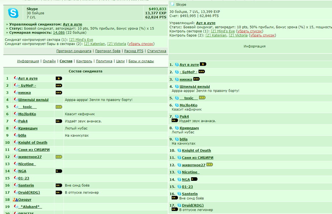Click убрать список in left panel
Image resolution: width=332 pixels, height=214 pixels.
(141, 44)
